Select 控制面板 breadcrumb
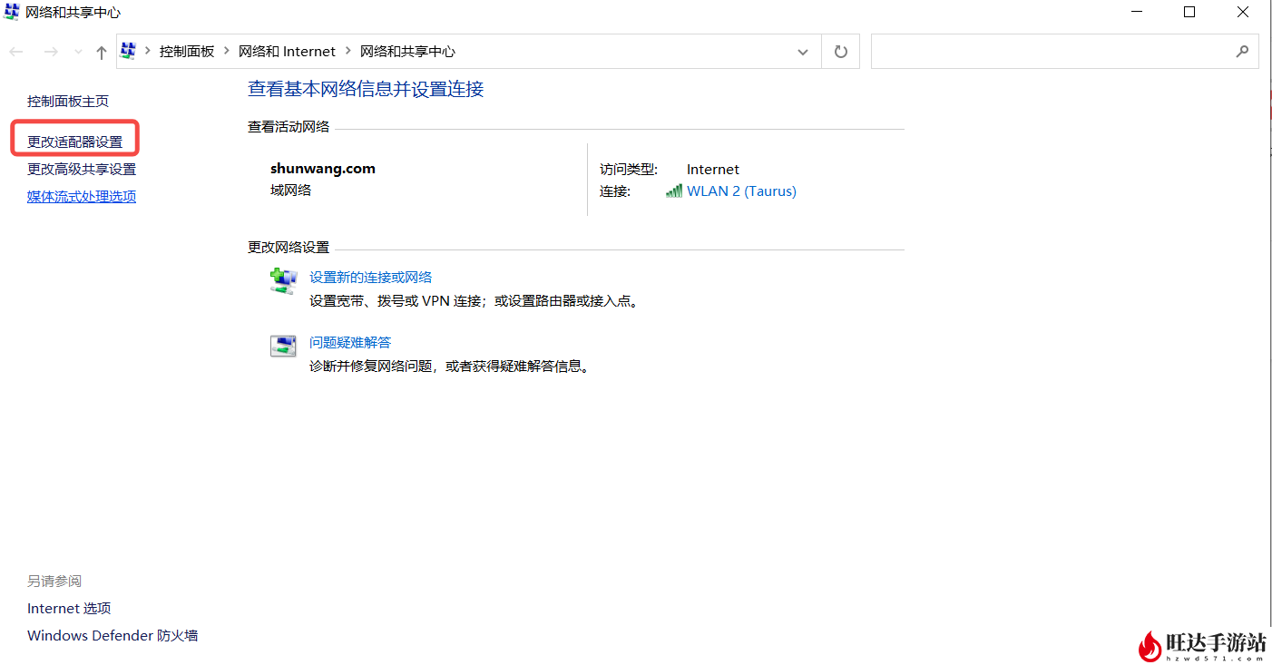 187,52
